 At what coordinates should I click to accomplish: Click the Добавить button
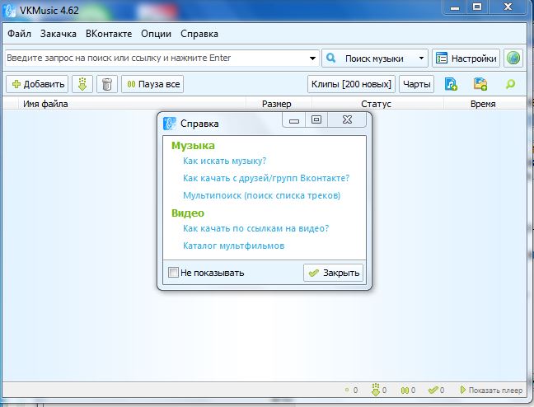click(x=37, y=84)
